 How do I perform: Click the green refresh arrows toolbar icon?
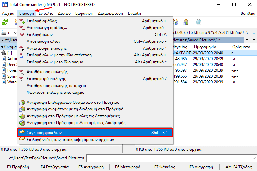(5, 22)
